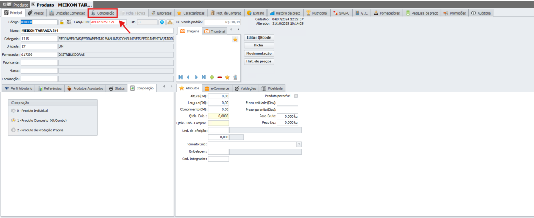Click the padlock icon next to Código
The image size is (534, 218).
(x=62, y=22)
